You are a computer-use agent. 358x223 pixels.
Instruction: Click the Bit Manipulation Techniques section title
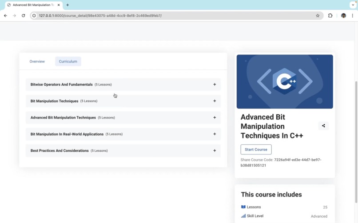click(x=54, y=101)
